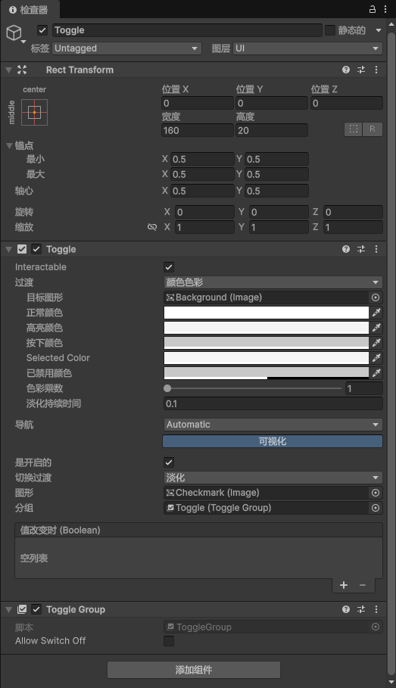Select the 检查器 inspector tab
Image resolution: width=396 pixels, height=688 pixels.
tap(29, 9)
